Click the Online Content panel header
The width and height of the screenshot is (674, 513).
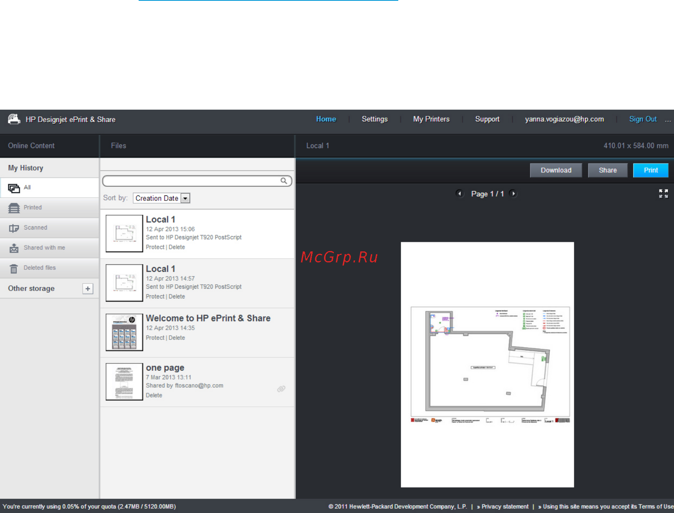pyautogui.click(x=31, y=146)
